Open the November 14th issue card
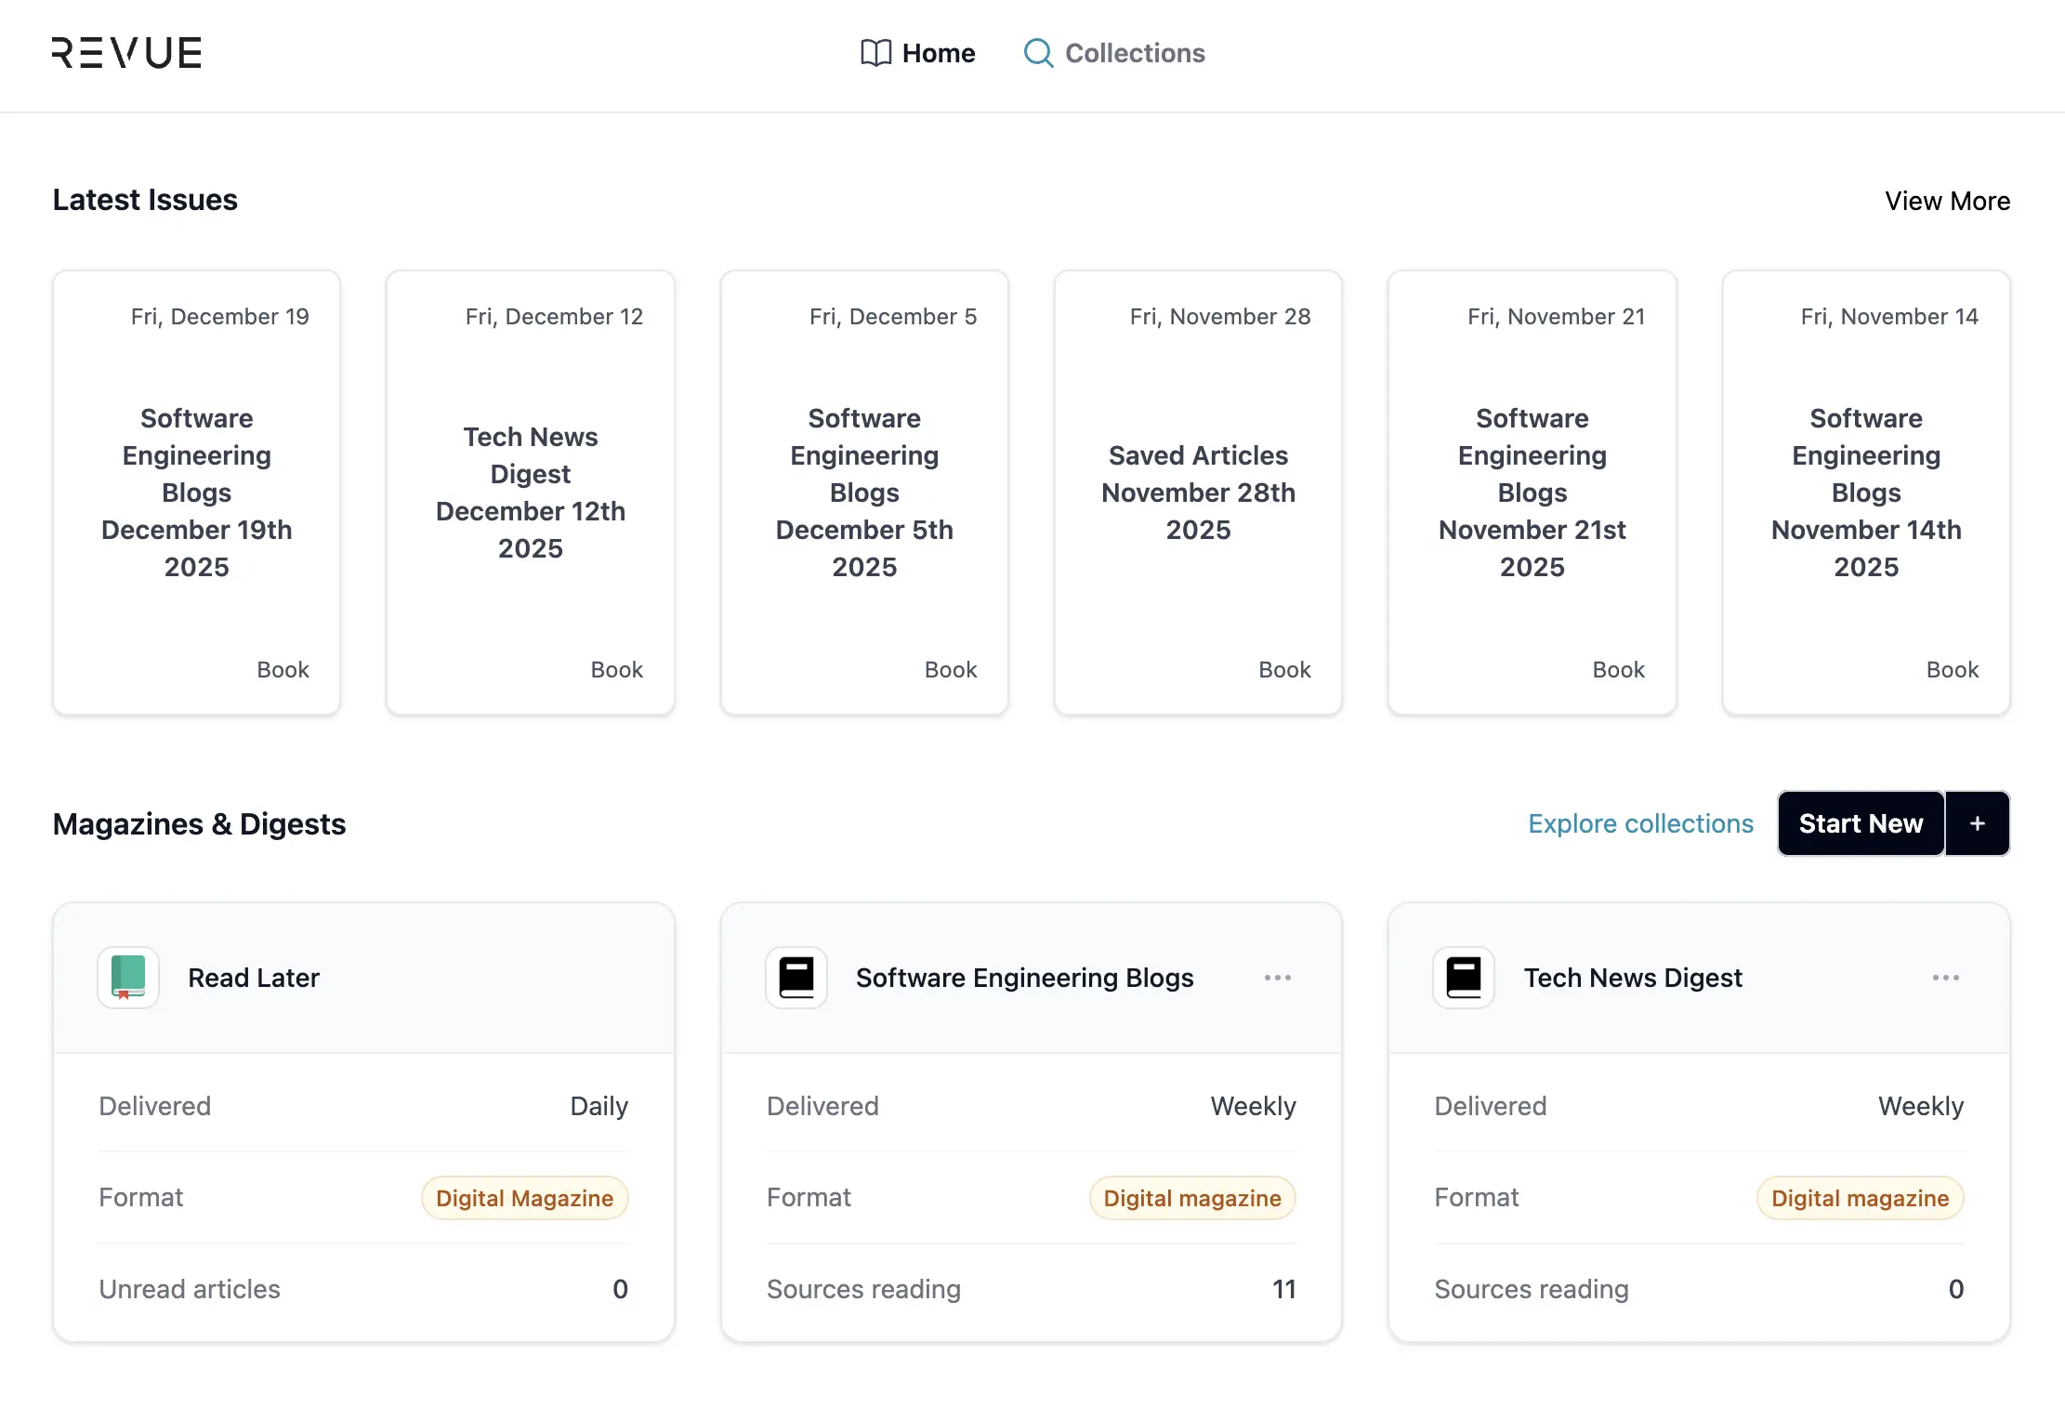Viewport: 2065px width, 1420px height. pos(1865,492)
